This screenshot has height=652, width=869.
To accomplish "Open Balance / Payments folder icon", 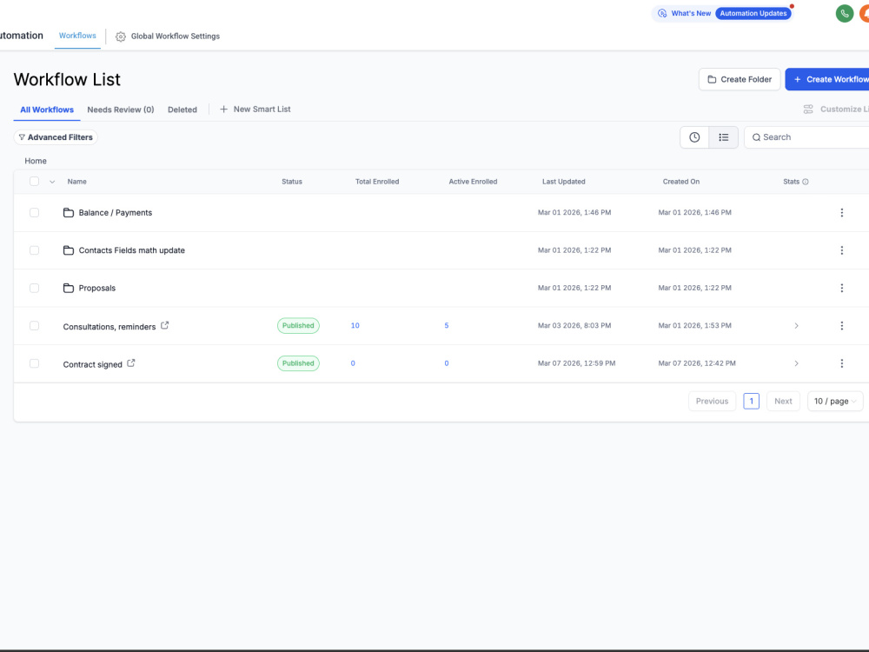I will coord(68,213).
